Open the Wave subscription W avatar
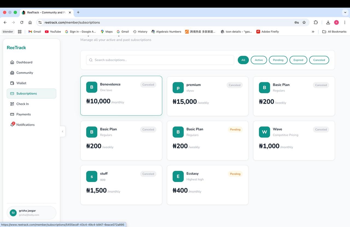The height and width of the screenshot is (227, 350). pyautogui.click(x=264, y=132)
